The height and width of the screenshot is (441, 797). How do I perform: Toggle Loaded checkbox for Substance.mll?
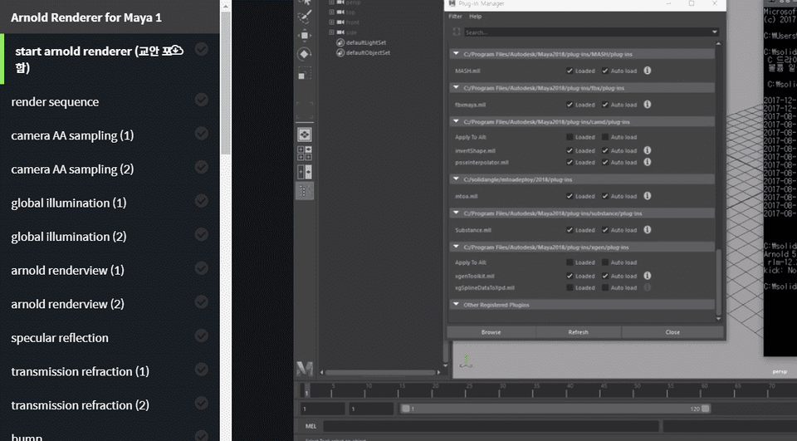(x=570, y=230)
